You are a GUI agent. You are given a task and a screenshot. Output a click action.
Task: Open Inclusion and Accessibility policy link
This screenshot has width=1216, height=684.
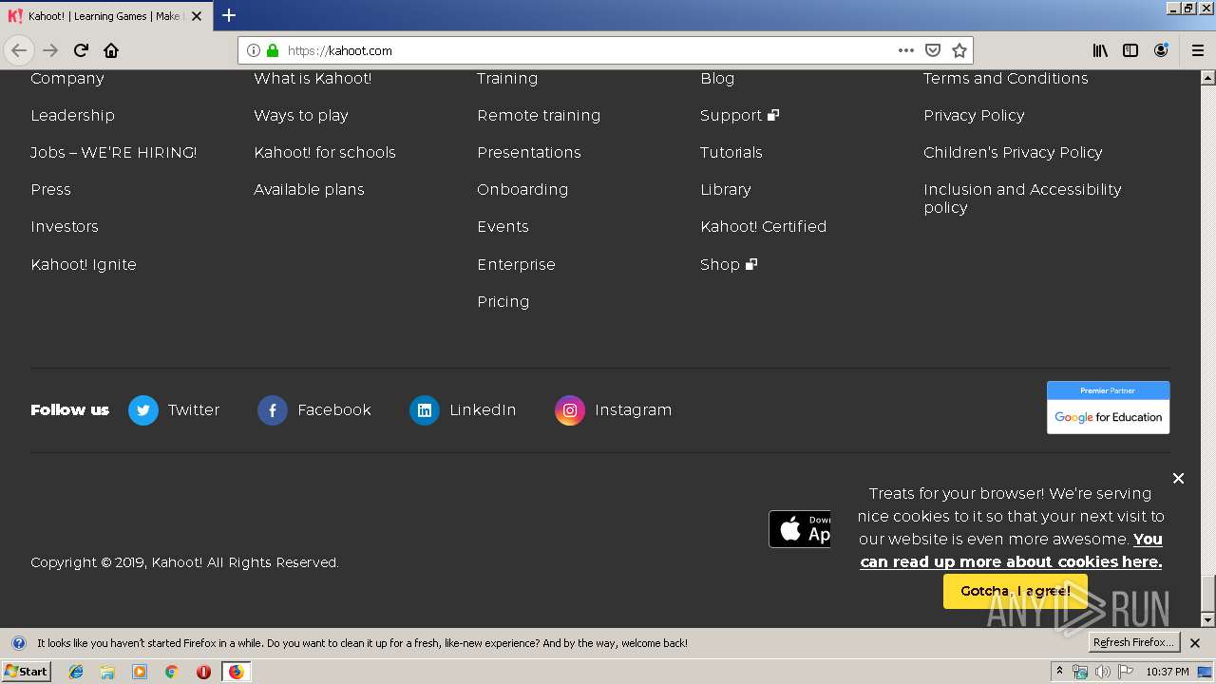pyautogui.click(x=1022, y=199)
